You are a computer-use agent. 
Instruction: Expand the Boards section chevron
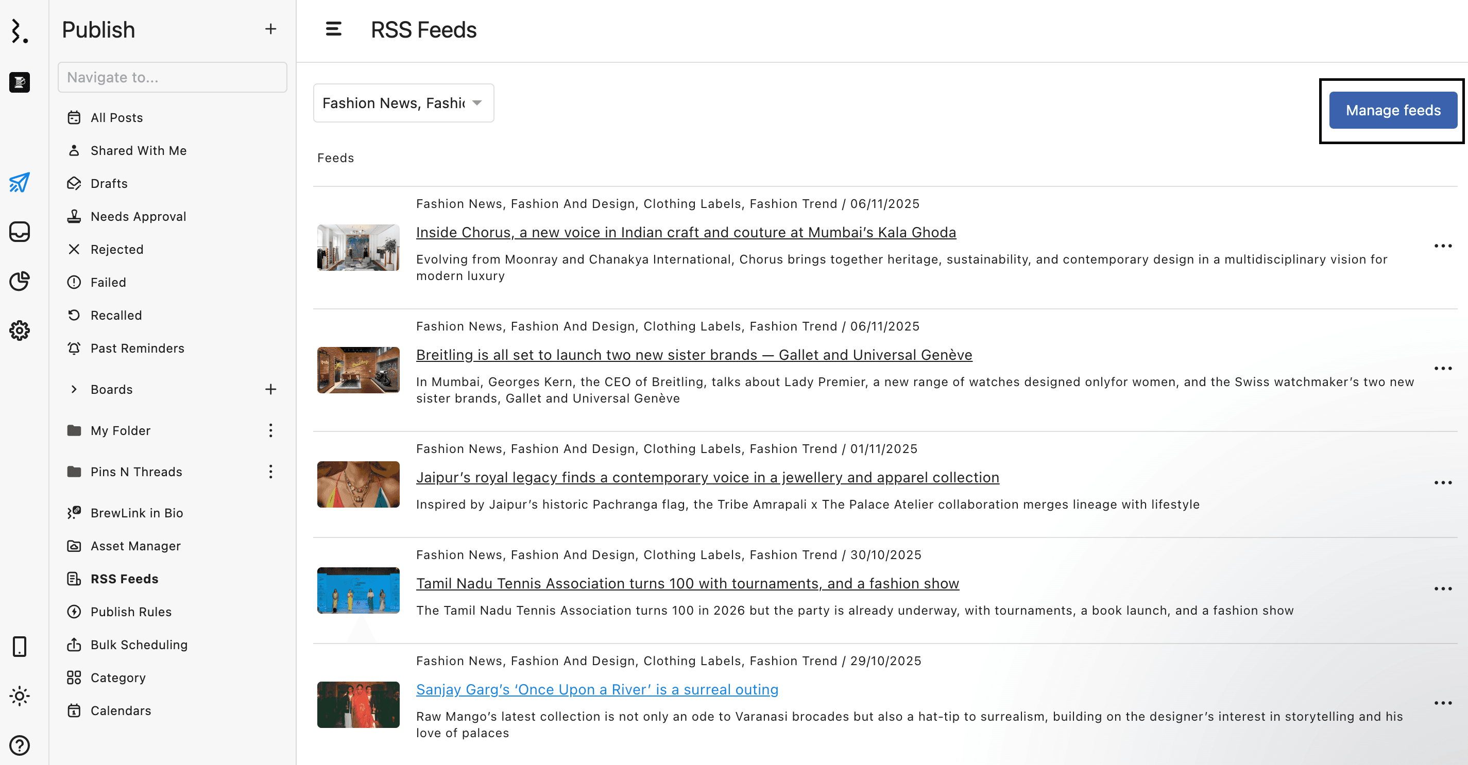click(74, 389)
